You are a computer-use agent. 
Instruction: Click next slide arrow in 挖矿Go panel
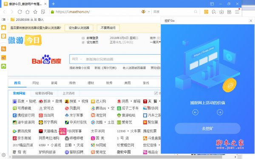[x=220, y=112]
